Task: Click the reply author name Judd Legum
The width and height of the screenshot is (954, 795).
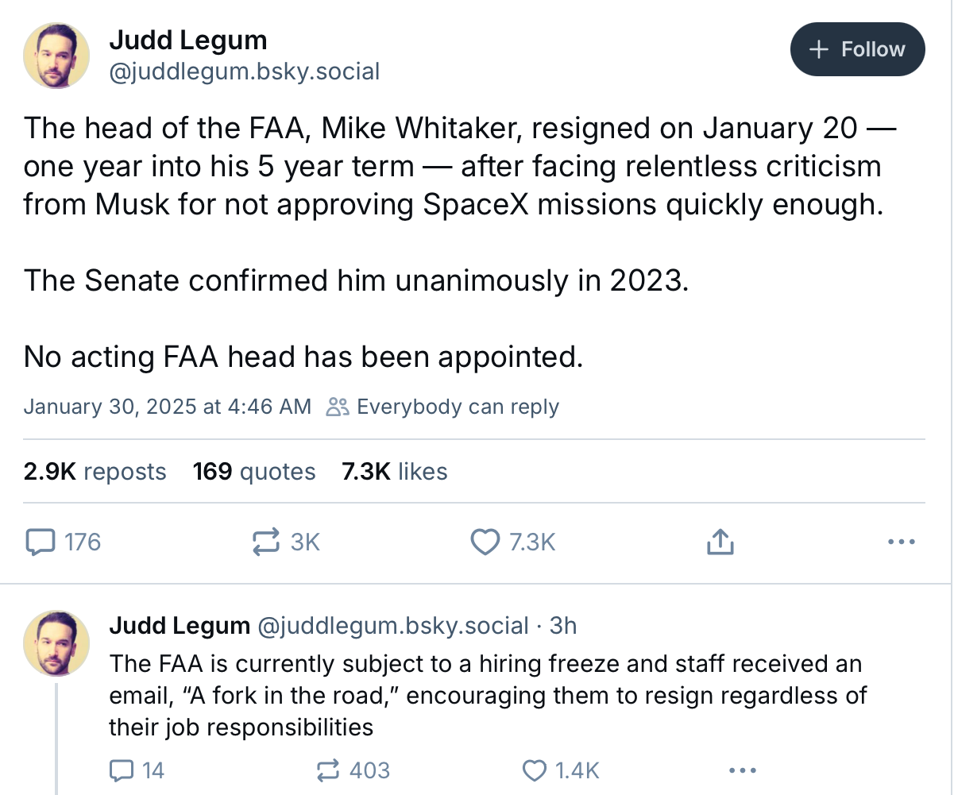Action: pos(180,626)
